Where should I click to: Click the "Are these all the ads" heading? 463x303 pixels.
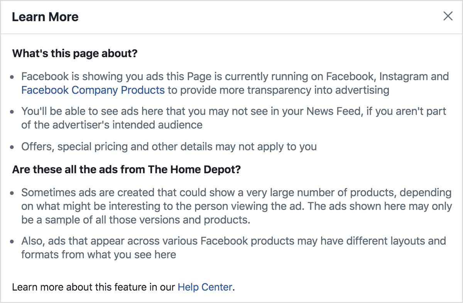127,170
